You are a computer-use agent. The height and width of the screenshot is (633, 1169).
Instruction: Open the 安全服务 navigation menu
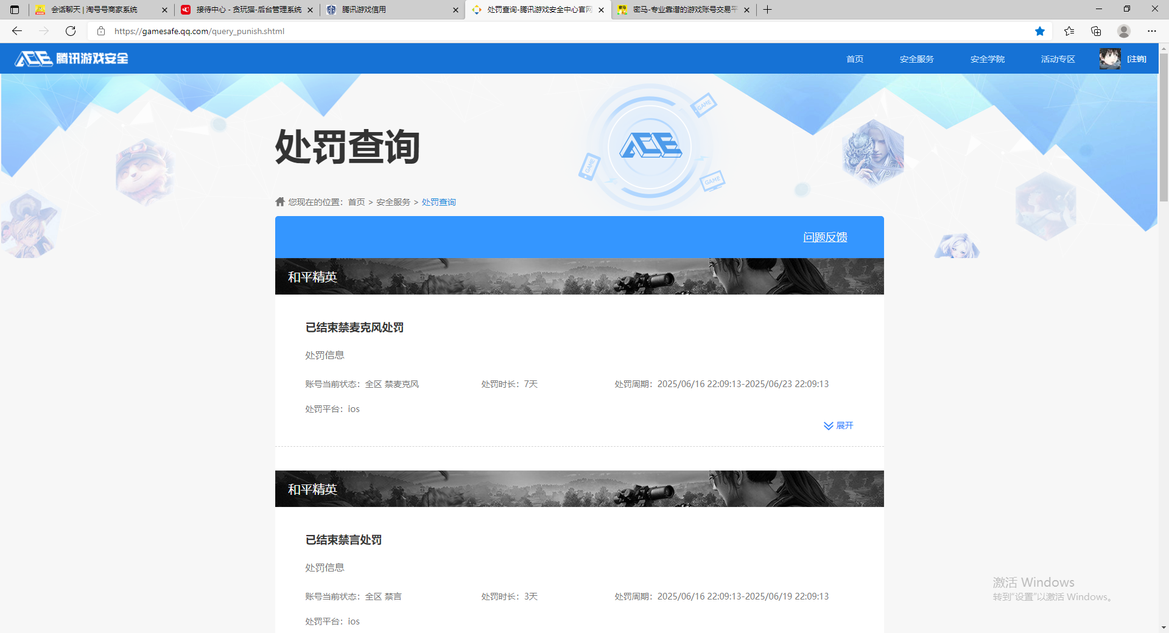pos(916,59)
